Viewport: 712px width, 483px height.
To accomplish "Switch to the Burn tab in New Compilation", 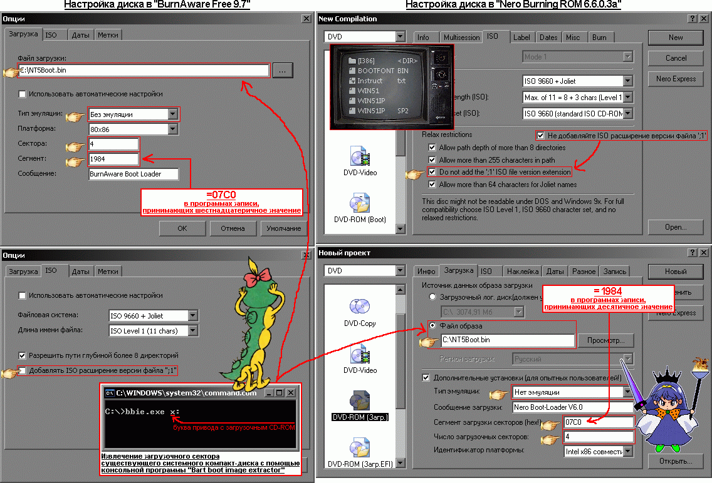I will pyautogui.click(x=599, y=37).
